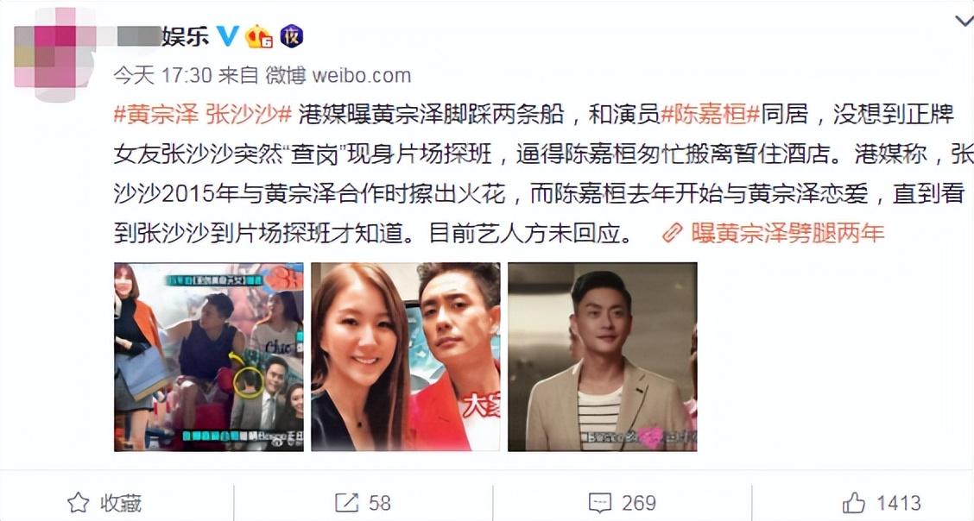View the third photo, the man in a beige blazer
Viewport: 974px width, 521px height.
603,356
